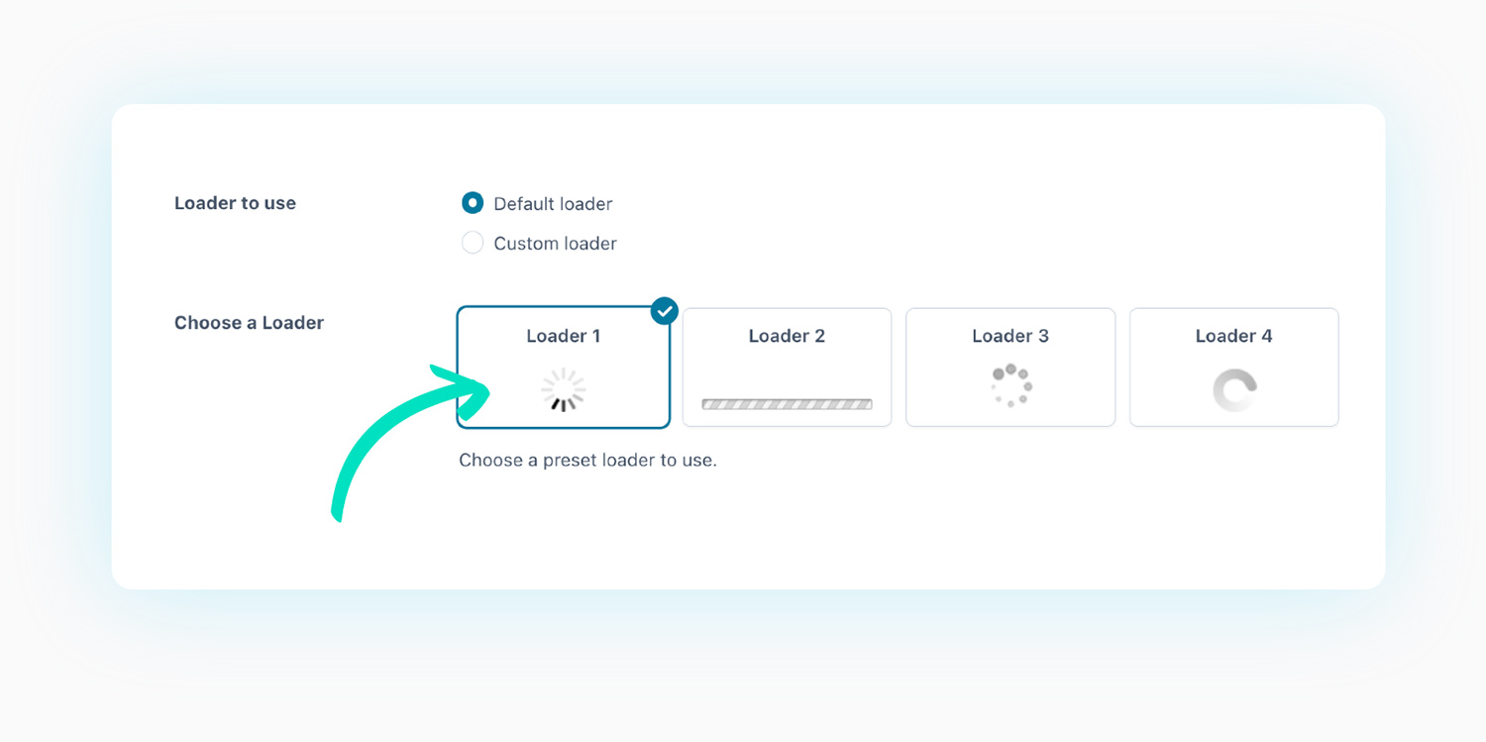
Task: Select the "Loader 4" card title
Action: point(1233,336)
